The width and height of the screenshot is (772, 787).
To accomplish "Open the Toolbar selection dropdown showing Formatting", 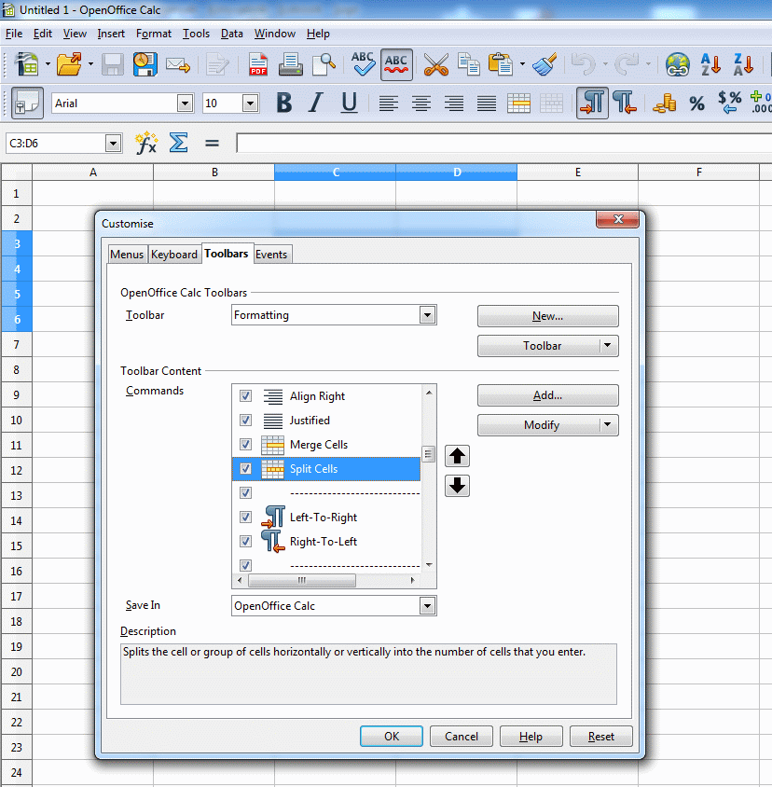I will click(427, 315).
